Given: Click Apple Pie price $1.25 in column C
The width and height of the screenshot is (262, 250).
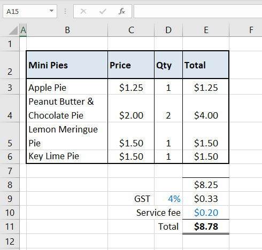Looking at the screenshot, I should pos(131,87).
